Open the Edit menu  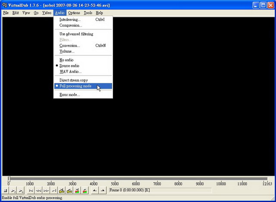[16, 13]
